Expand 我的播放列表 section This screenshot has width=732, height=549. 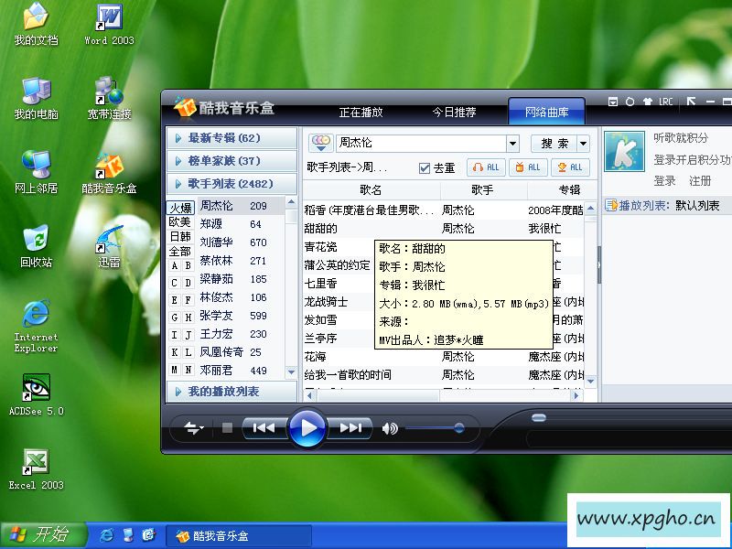click(x=231, y=392)
